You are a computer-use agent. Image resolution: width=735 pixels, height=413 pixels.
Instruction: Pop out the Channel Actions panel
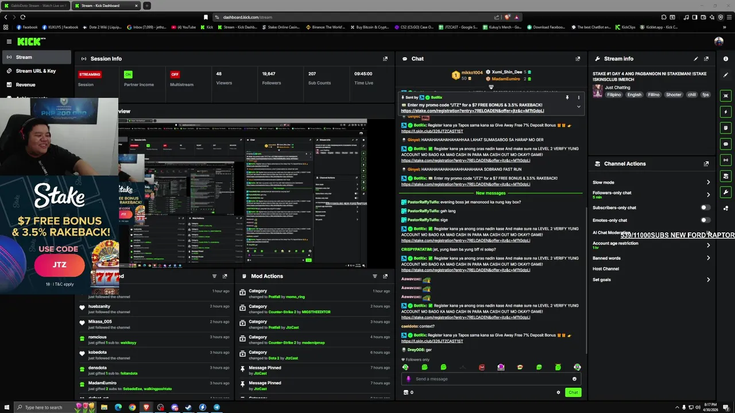click(x=706, y=163)
